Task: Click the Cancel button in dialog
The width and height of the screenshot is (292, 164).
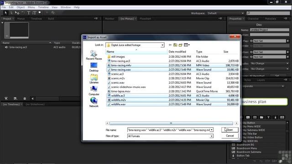Action: pos(230,136)
